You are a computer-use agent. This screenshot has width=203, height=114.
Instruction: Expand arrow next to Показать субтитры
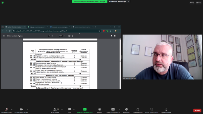click(119, 109)
